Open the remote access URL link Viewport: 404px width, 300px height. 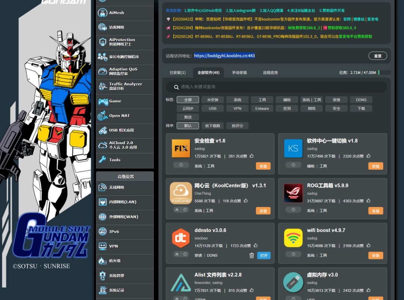(x=224, y=56)
